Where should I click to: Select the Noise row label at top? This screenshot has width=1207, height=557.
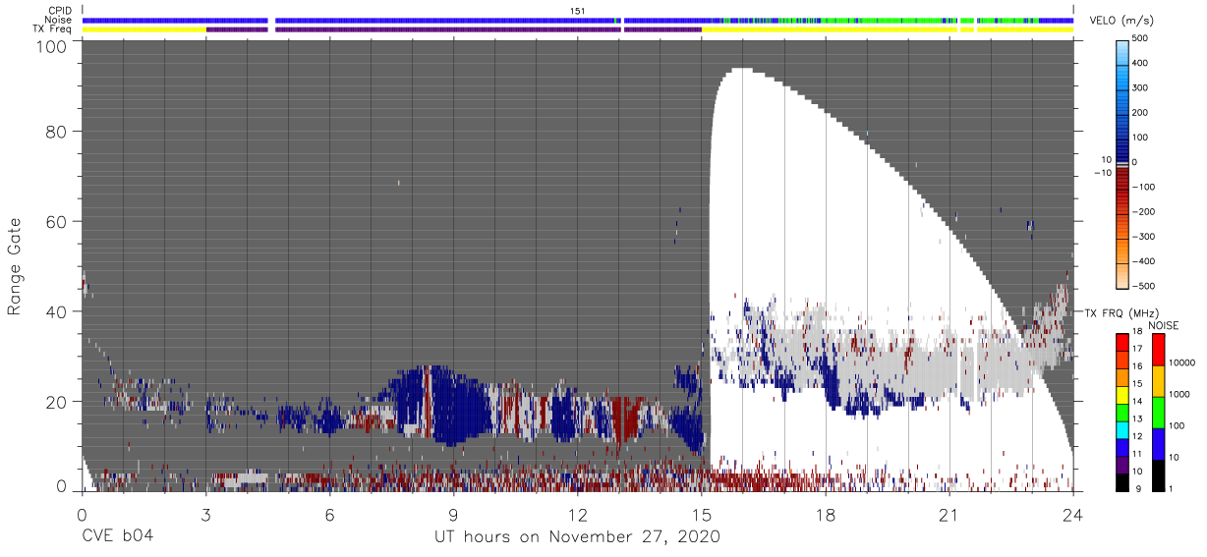pos(58,20)
